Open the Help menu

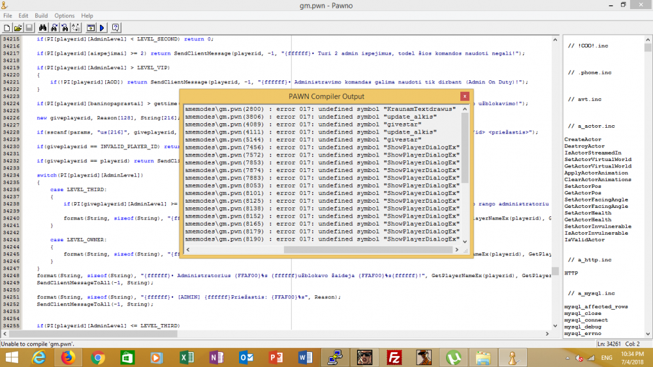point(87,16)
